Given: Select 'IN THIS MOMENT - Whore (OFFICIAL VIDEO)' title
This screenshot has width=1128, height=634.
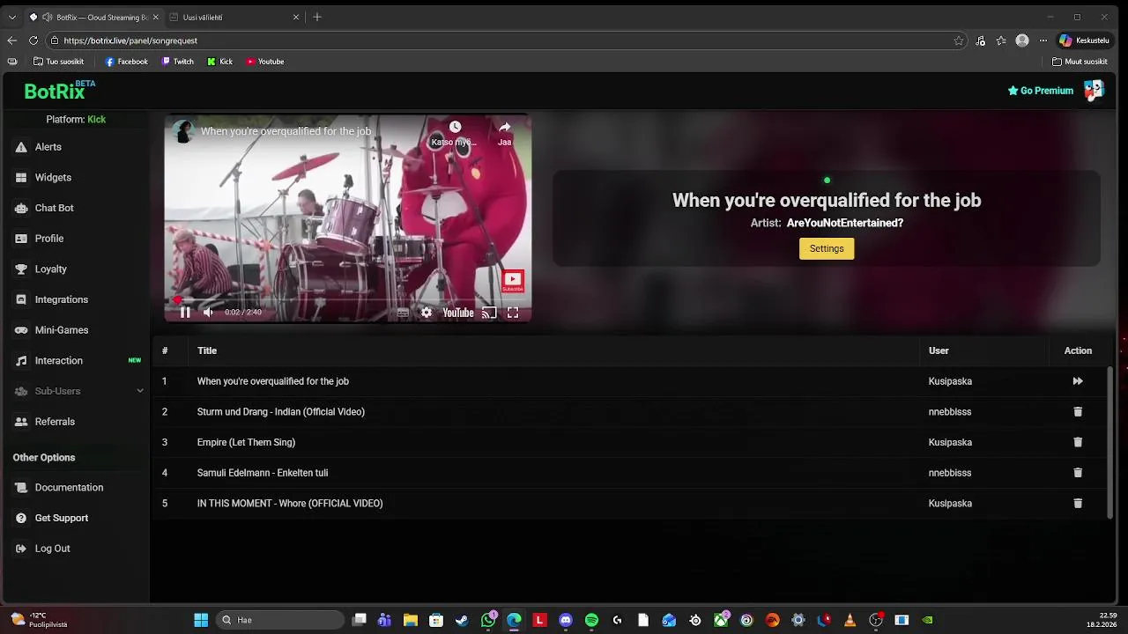Looking at the screenshot, I should (x=290, y=503).
